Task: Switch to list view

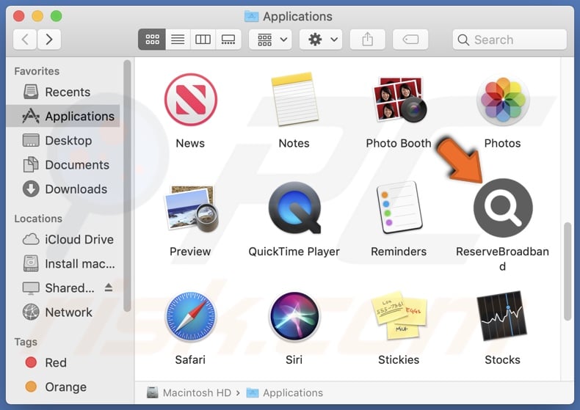Action: (x=178, y=39)
